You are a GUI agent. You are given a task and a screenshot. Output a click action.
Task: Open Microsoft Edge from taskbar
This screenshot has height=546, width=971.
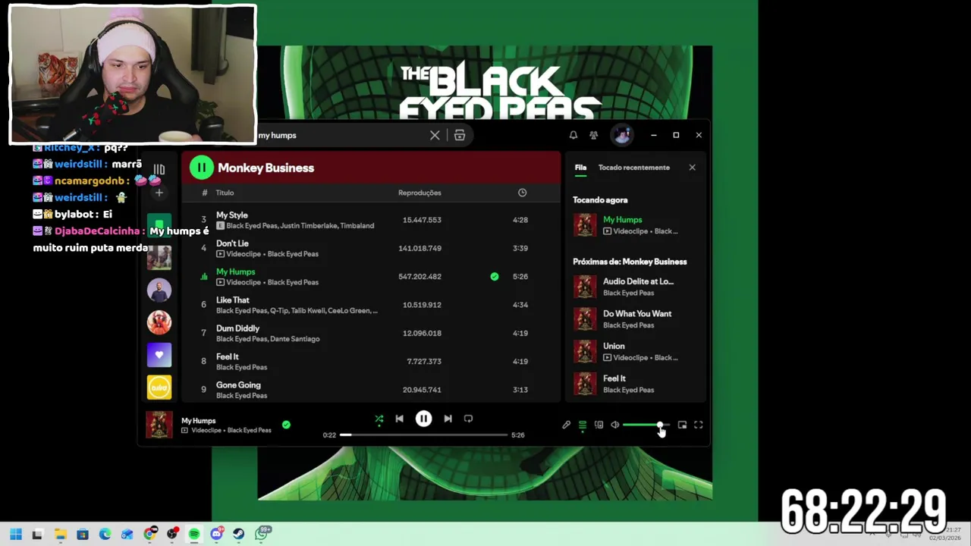coord(105,534)
